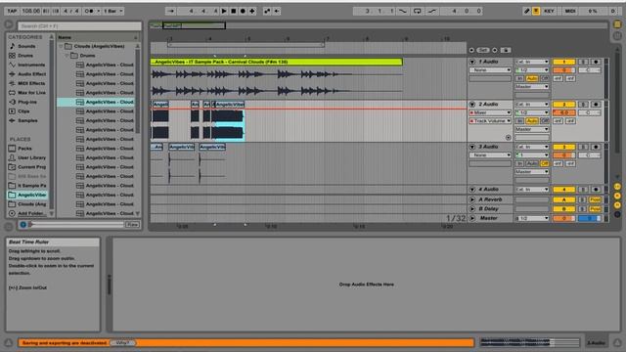Select Drums category in browser
626x352 pixels.
pos(25,56)
